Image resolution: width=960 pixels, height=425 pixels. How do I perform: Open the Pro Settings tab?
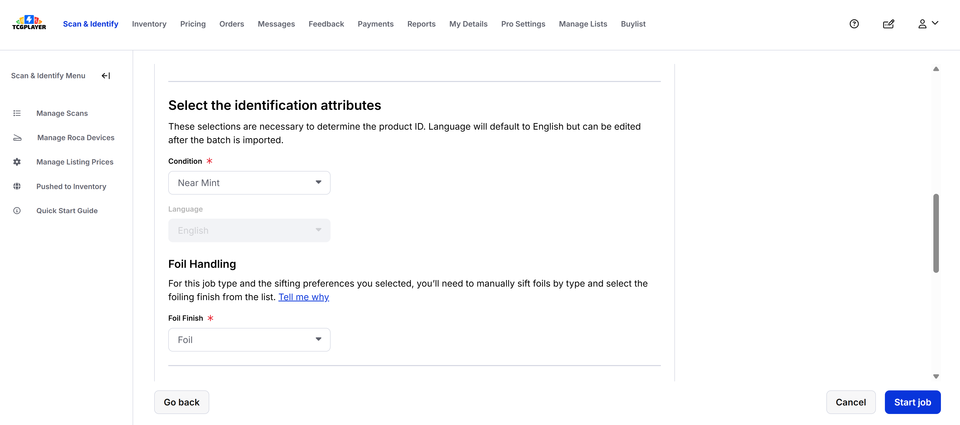523,24
